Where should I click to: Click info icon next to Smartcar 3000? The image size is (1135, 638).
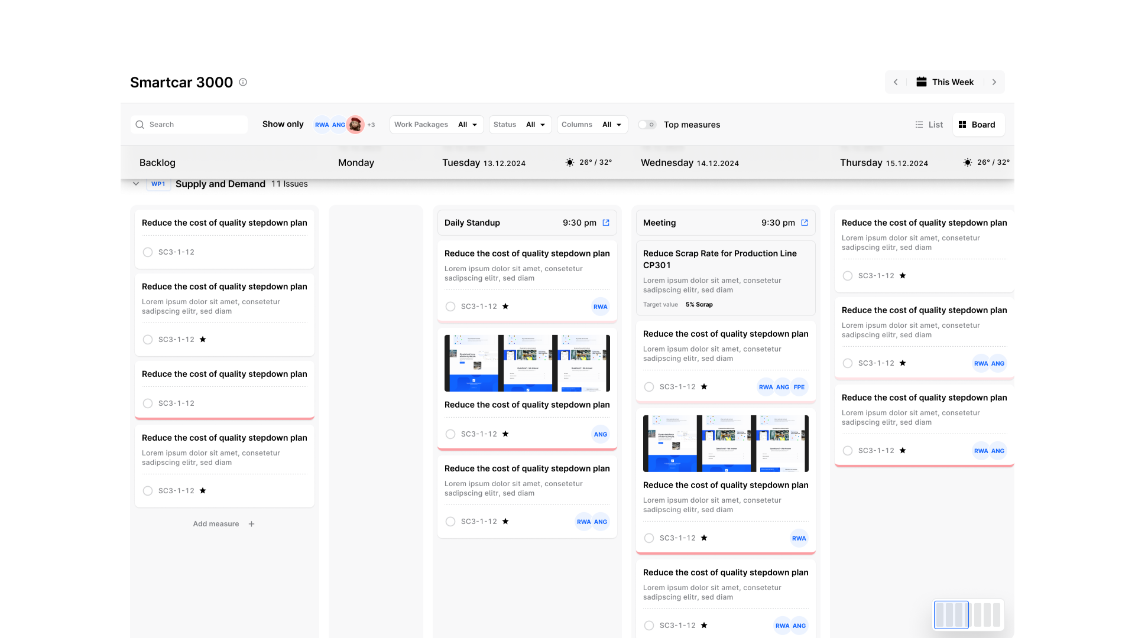243,82
